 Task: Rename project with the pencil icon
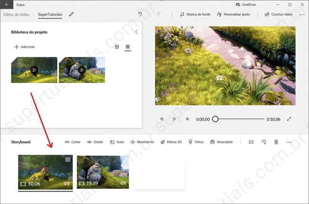click(x=71, y=14)
